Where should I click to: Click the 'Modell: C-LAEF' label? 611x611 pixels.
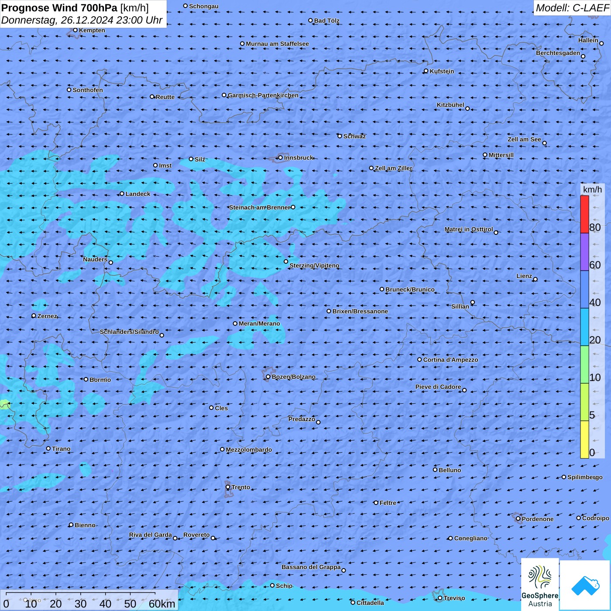572,8
